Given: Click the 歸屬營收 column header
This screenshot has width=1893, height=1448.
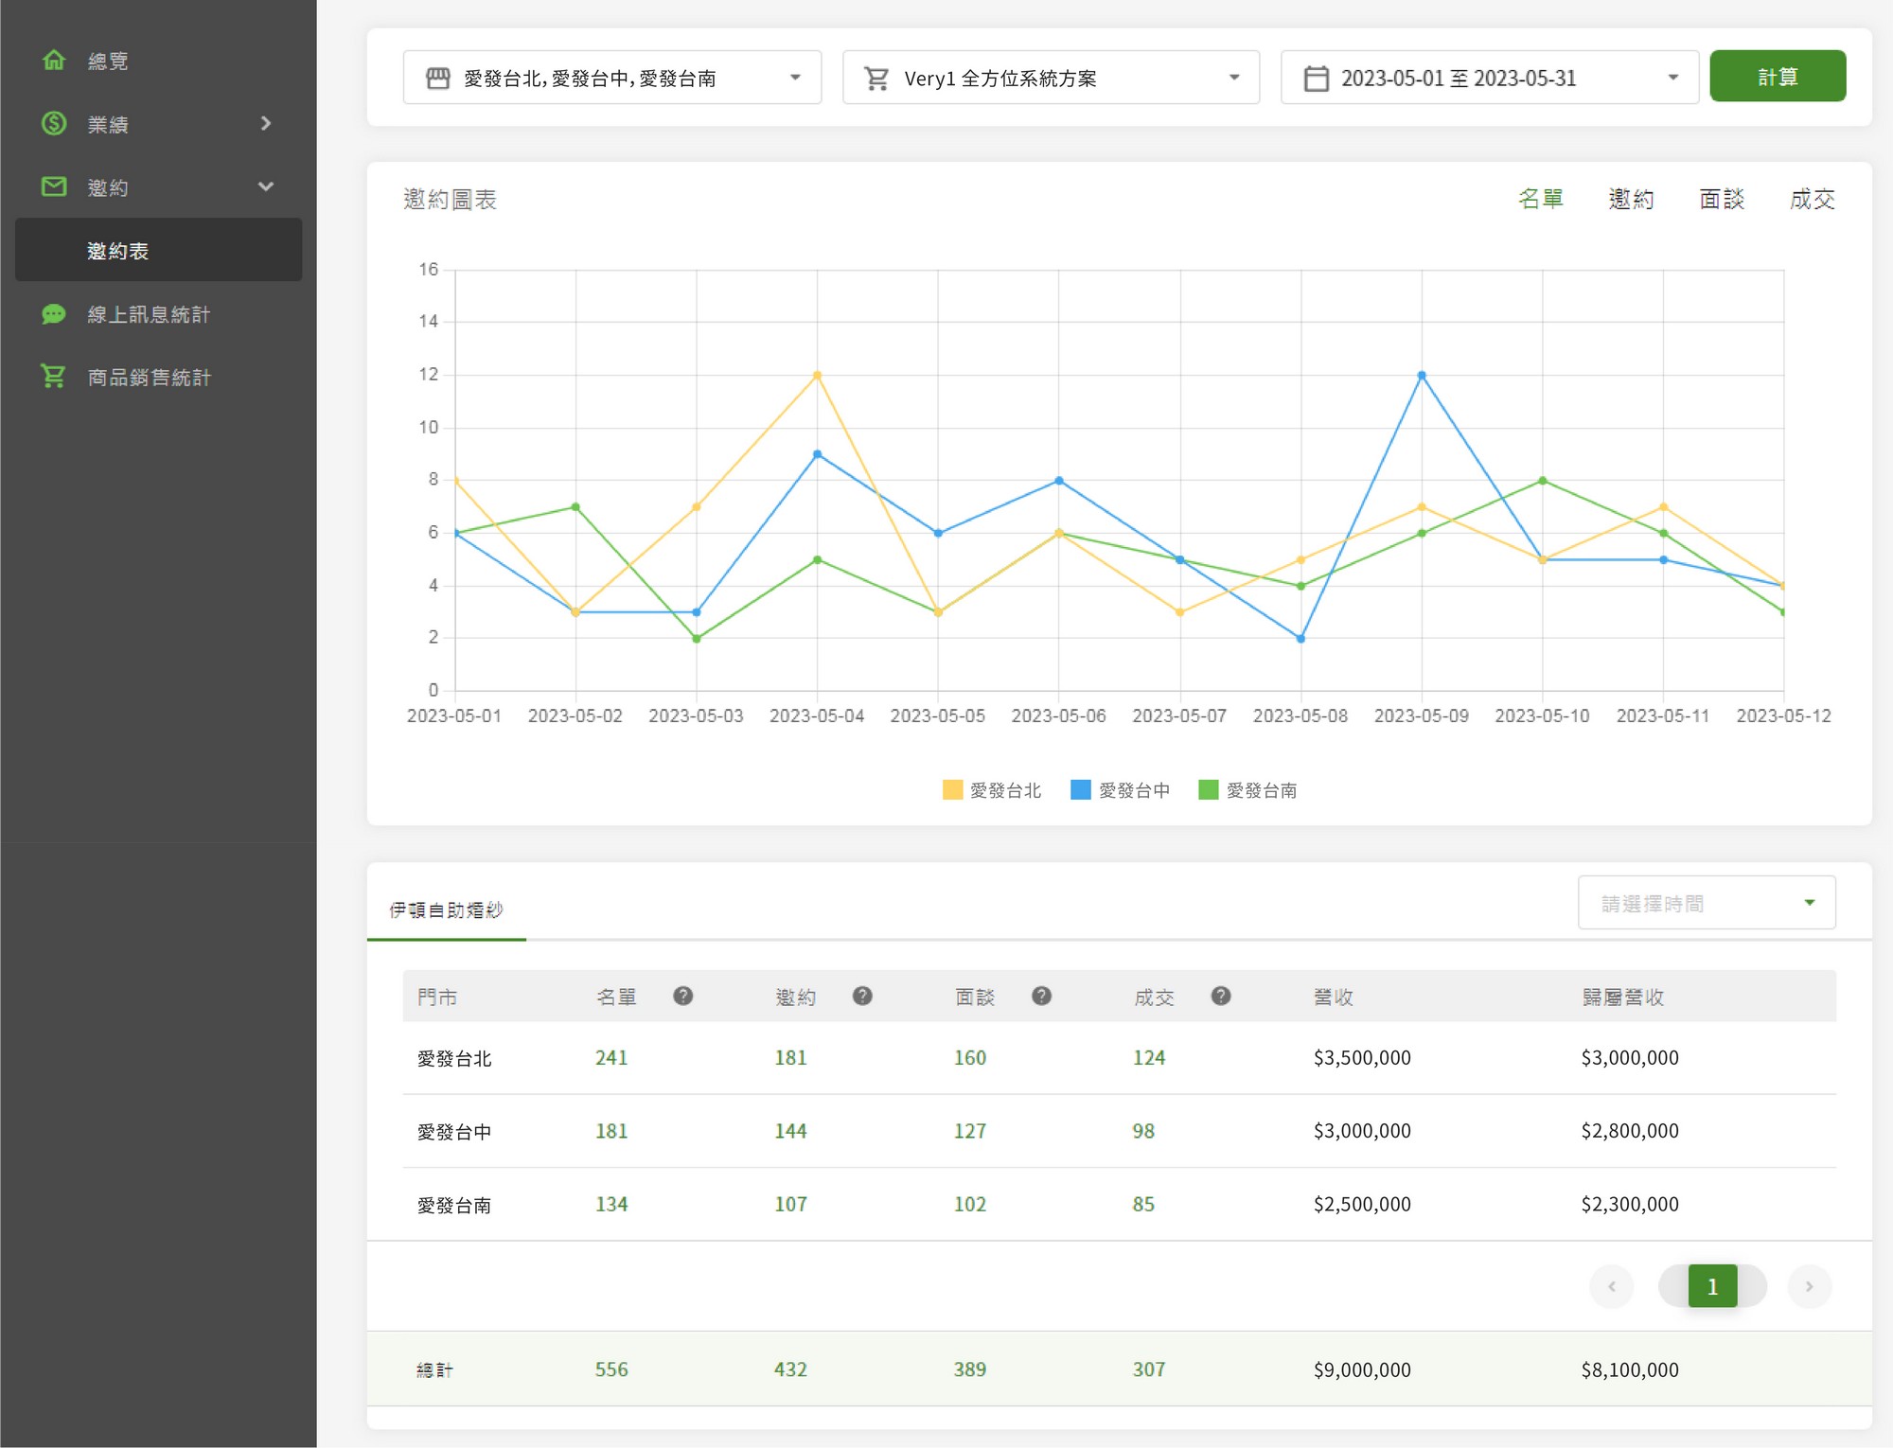Looking at the screenshot, I should coord(1623,997).
